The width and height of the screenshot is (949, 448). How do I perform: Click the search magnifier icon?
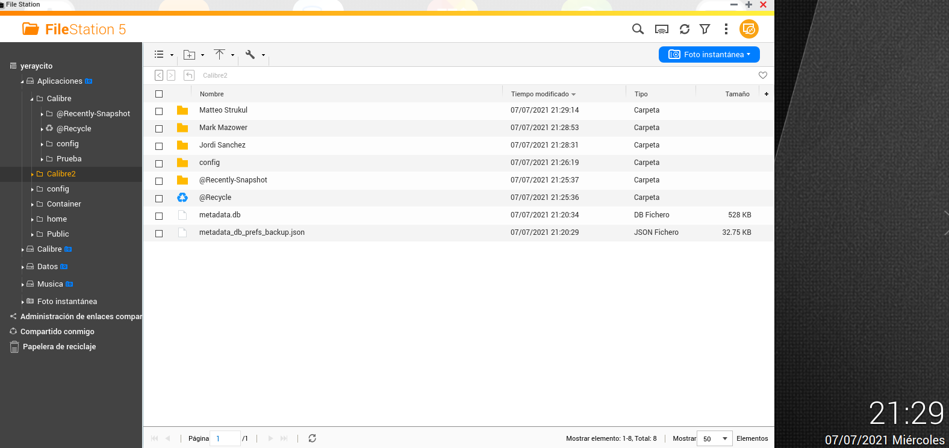(638, 29)
